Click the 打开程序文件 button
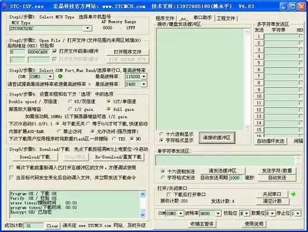The height and width of the screenshot is (232, 308). pyautogui.click(x=127, y=52)
